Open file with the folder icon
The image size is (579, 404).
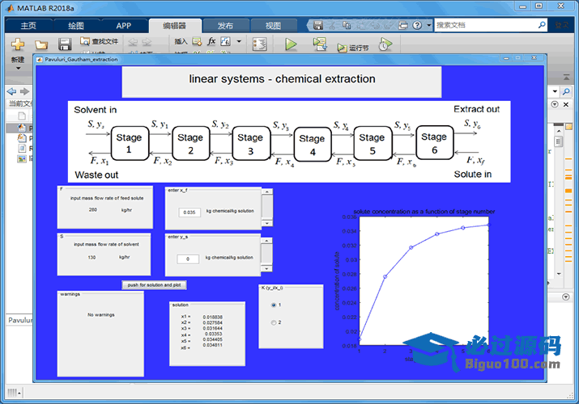pyautogui.click(x=41, y=44)
